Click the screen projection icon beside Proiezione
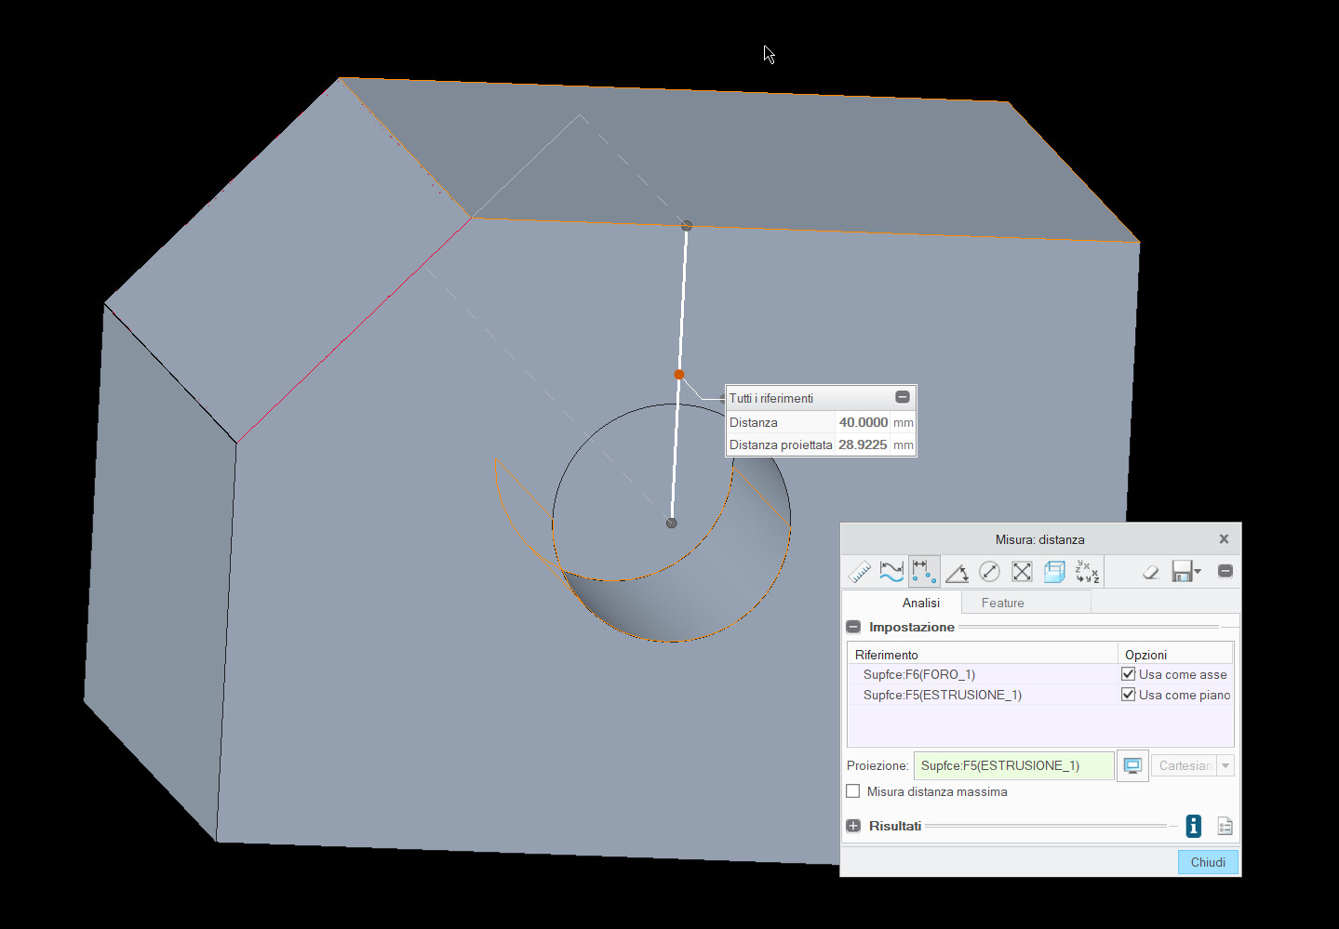Image resolution: width=1339 pixels, height=929 pixels. tap(1132, 765)
